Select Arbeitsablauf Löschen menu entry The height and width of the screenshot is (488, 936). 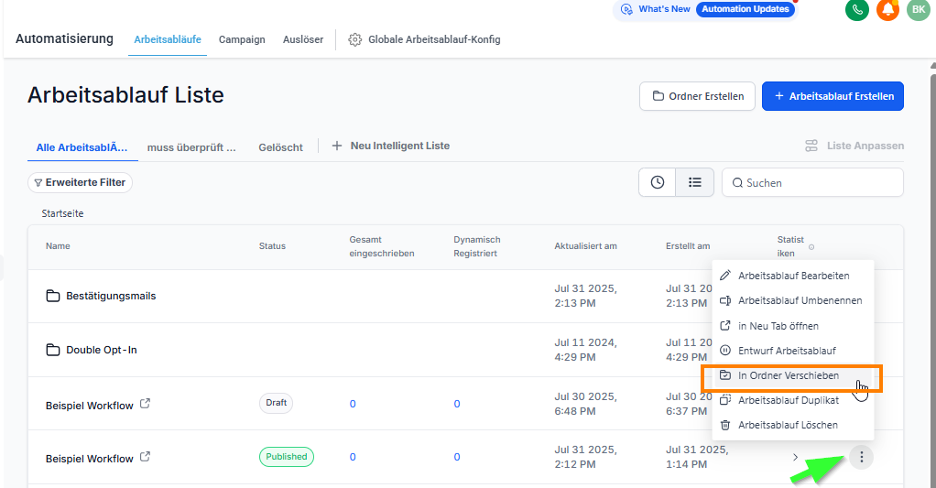coord(793,425)
